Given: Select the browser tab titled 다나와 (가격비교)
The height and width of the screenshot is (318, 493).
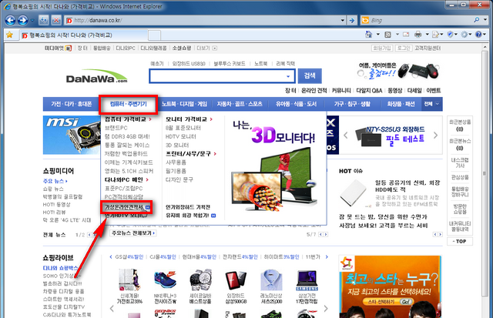Looking at the screenshot, I should pos(84,35).
